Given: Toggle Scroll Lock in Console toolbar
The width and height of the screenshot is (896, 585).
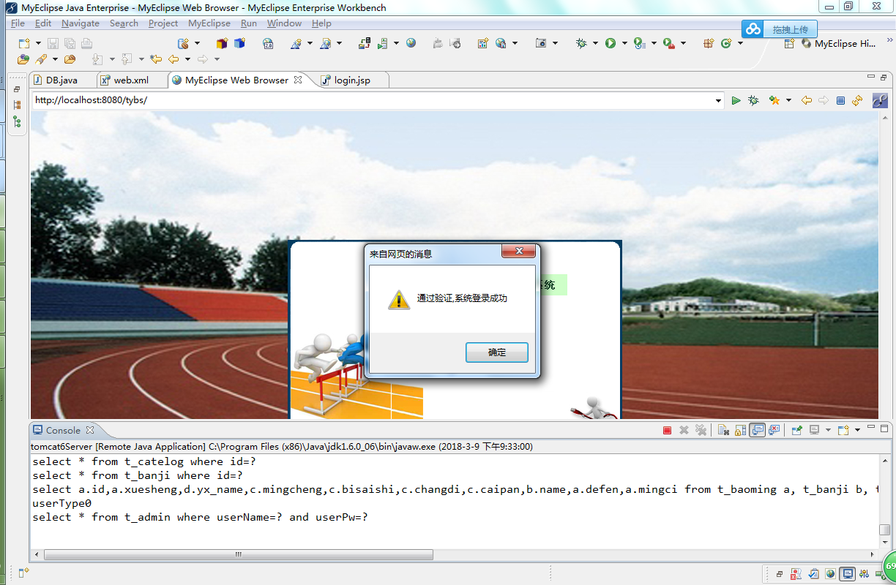Looking at the screenshot, I should coord(740,430).
